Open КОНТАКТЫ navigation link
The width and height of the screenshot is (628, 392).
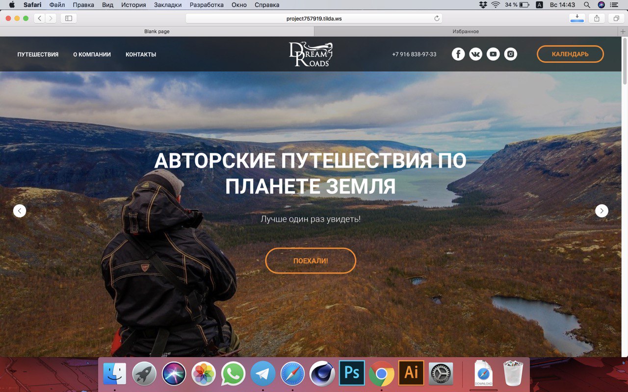pyautogui.click(x=141, y=54)
